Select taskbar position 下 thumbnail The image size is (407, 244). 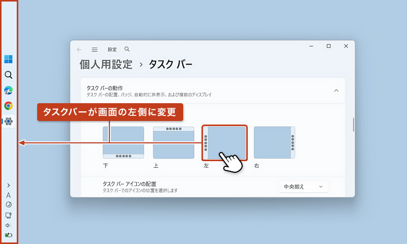coord(123,142)
